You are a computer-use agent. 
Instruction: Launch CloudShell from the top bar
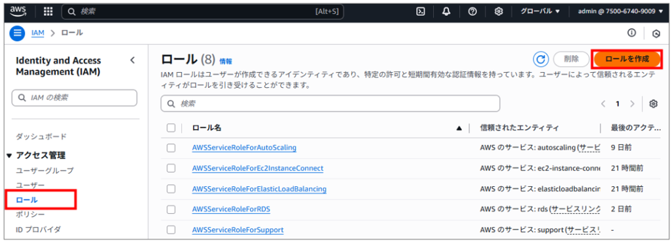421,12
